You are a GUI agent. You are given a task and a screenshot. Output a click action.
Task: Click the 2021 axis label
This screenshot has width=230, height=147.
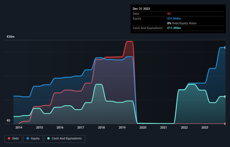click(164, 127)
